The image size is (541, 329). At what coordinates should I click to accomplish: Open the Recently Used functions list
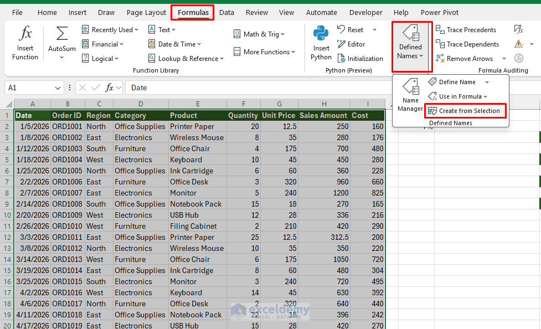[x=110, y=30]
